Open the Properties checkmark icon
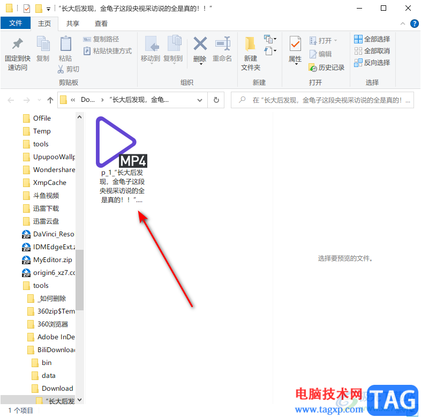This screenshot has height=417, width=421. point(295,43)
